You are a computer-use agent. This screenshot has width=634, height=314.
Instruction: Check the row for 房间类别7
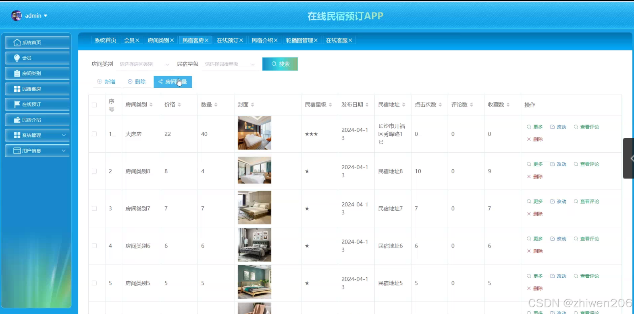(94, 208)
